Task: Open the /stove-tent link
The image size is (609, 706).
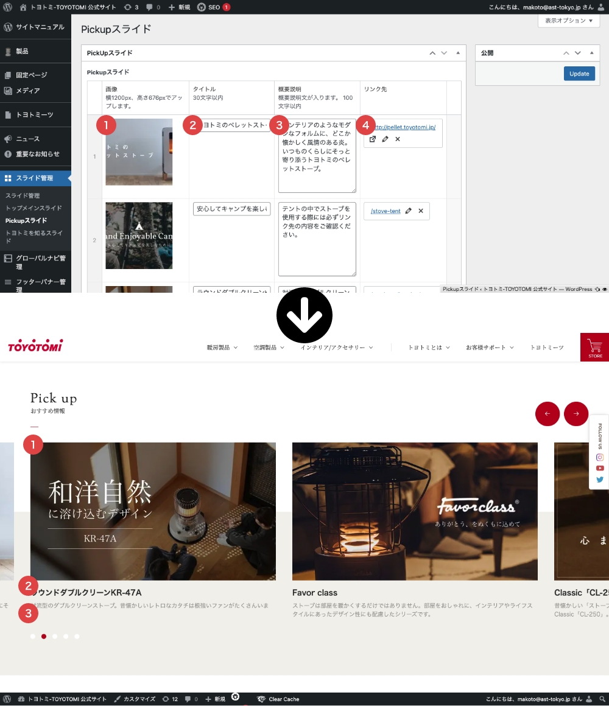Action: (x=385, y=211)
